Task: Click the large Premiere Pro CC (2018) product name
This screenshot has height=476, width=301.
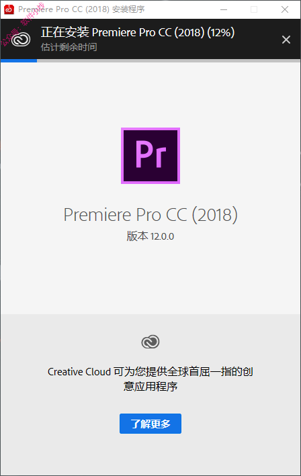Action: click(150, 215)
